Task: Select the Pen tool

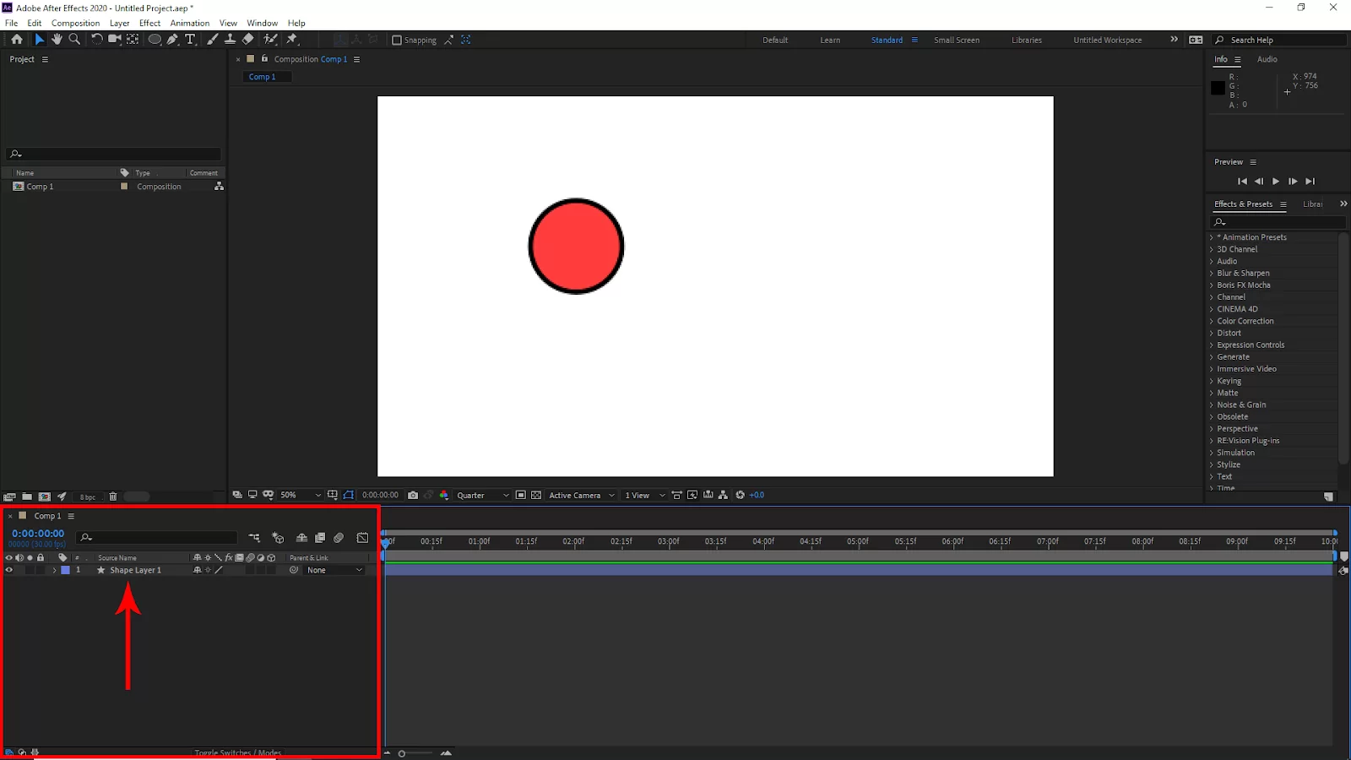Action: 172,40
